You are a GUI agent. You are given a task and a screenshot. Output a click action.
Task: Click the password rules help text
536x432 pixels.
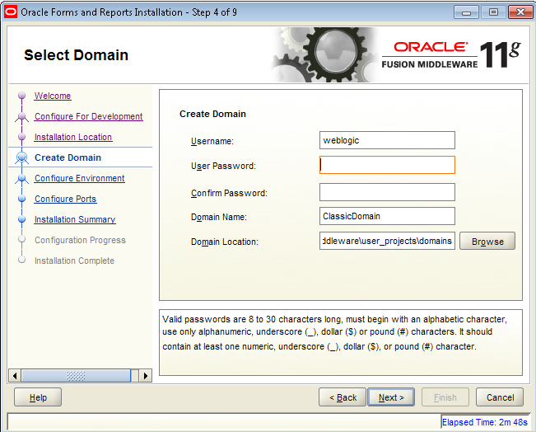tap(334, 333)
